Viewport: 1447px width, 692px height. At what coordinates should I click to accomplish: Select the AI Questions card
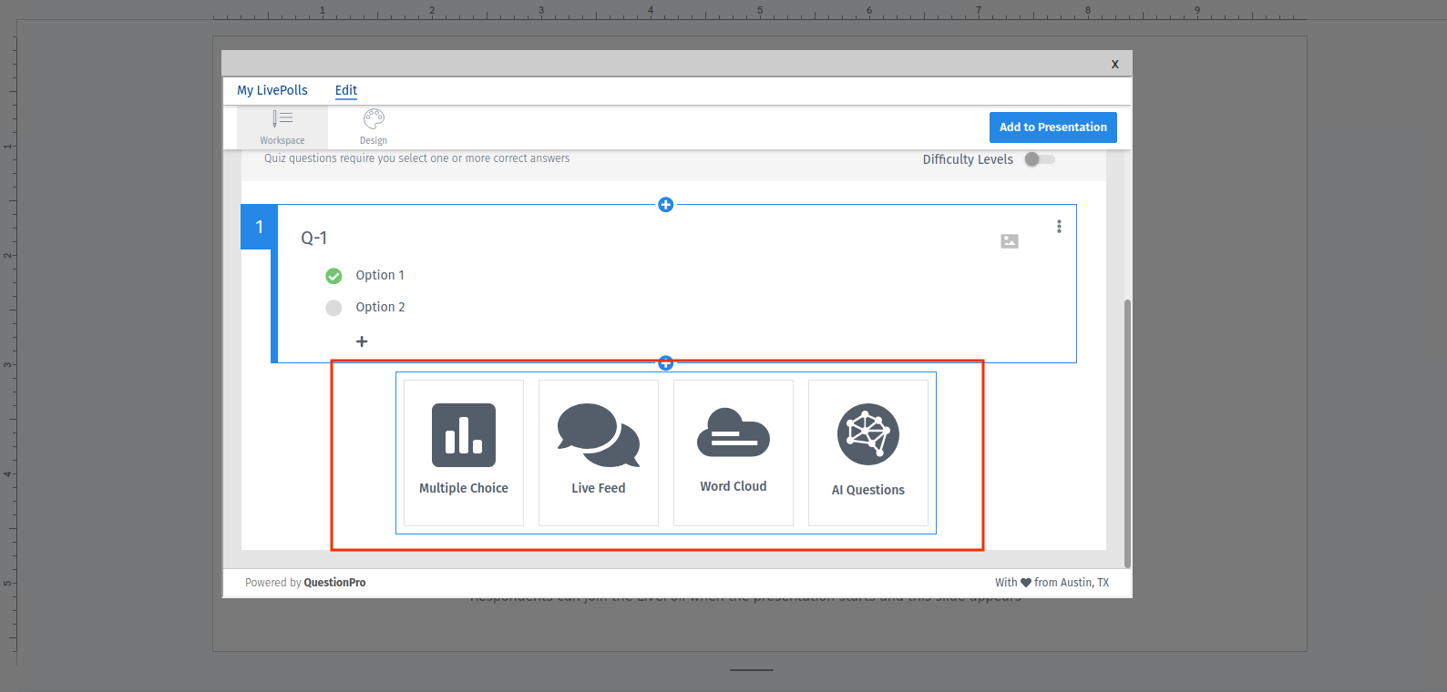point(868,453)
